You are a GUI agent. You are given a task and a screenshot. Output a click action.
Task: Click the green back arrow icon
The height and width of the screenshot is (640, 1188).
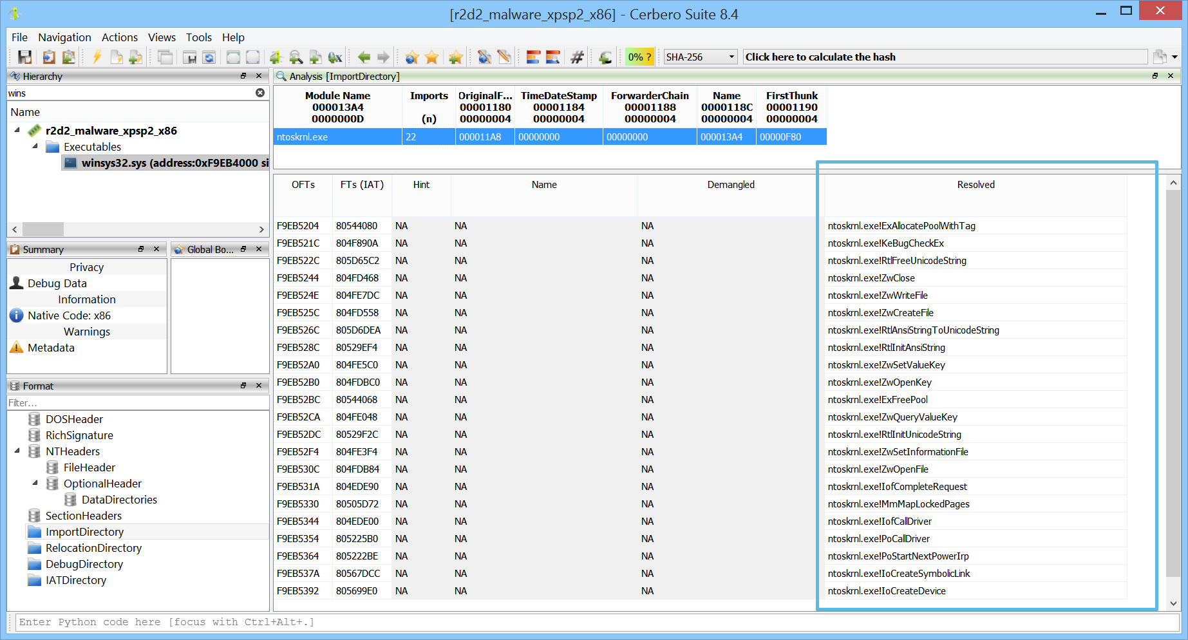pos(364,57)
